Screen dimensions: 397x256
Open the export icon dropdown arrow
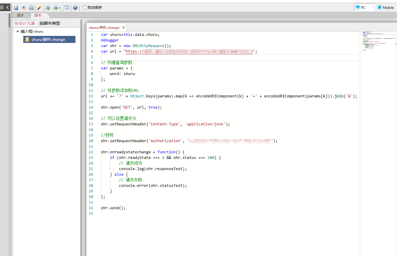tap(60, 8)
